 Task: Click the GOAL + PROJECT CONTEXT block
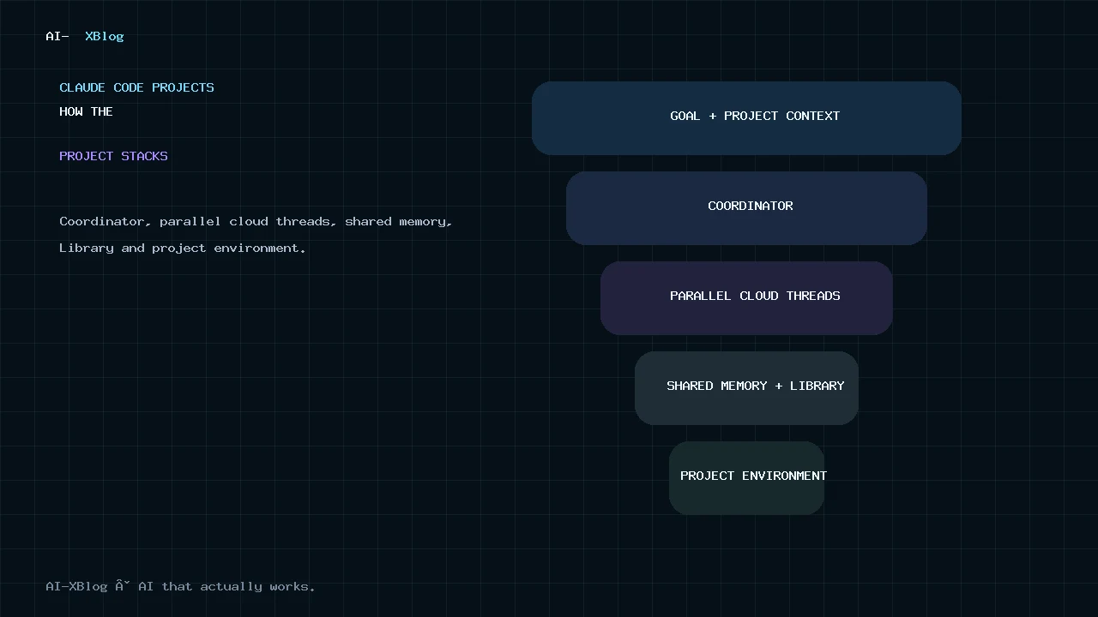[x=746, y=118]
